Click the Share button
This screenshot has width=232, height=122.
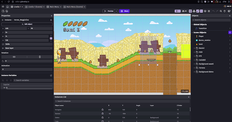(x=124, y=11)
